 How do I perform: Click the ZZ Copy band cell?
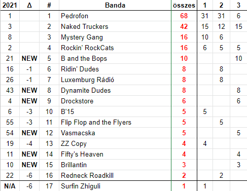click(115, 143)
